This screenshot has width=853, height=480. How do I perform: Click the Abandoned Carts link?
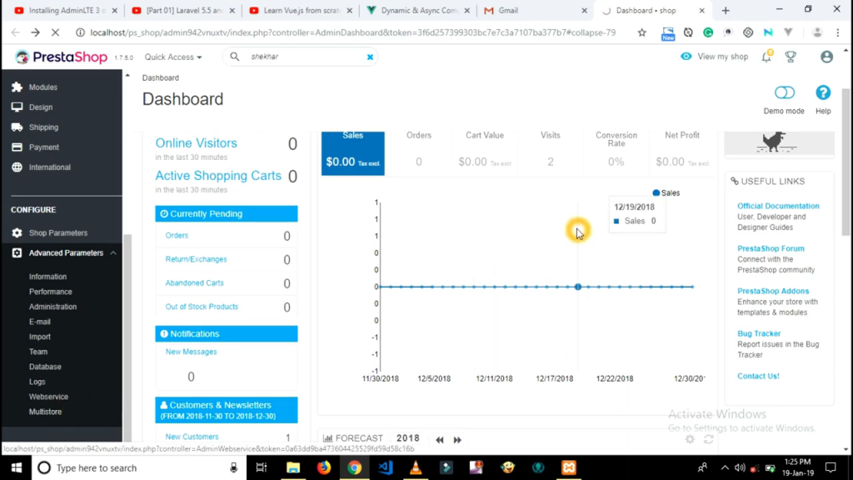click(x=194, y=283)
